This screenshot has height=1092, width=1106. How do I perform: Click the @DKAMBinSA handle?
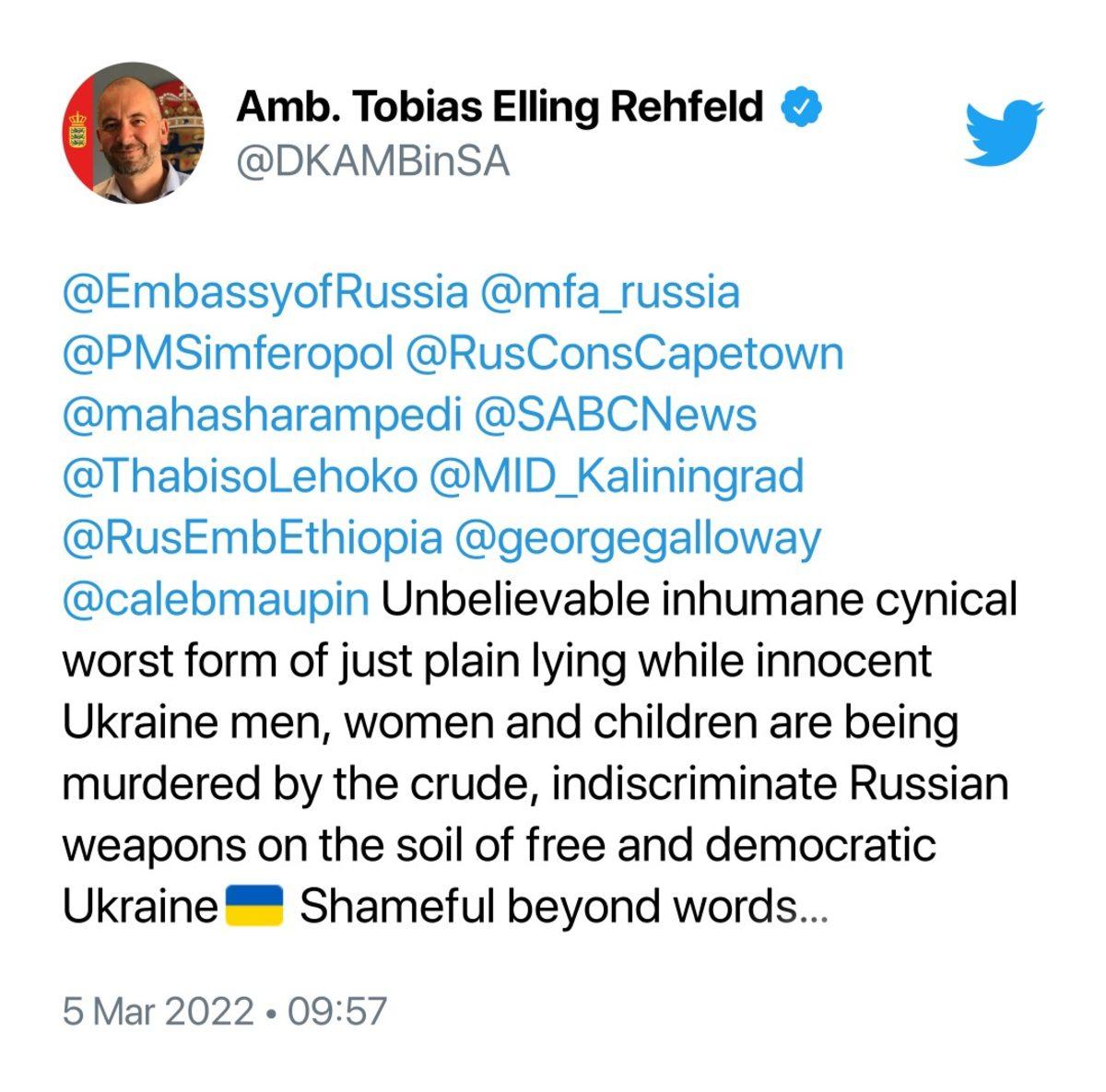372,161
